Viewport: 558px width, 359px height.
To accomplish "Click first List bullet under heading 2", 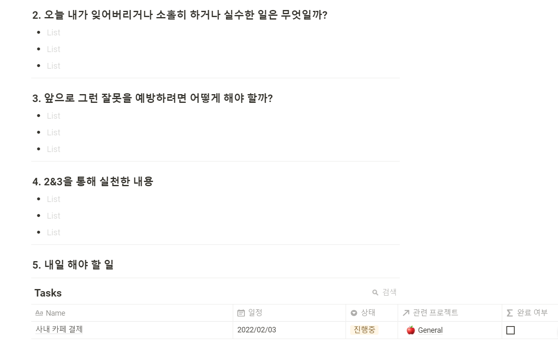I will click(x=53, y=32).
